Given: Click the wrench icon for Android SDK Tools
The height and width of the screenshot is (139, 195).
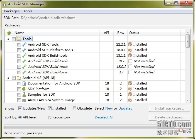Looking at the screenshot, I should tap(24, 44).
